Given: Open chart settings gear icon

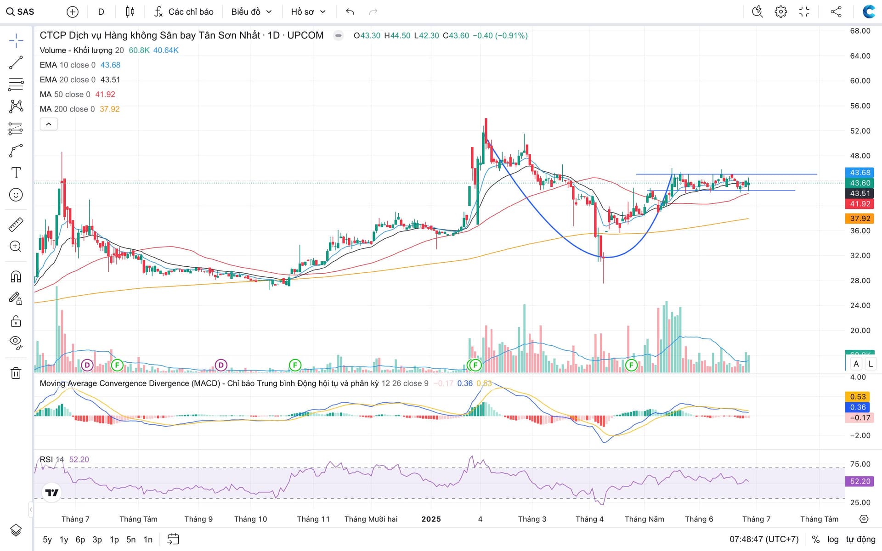Looking at the screenshot, I should (x=780, y=11).
